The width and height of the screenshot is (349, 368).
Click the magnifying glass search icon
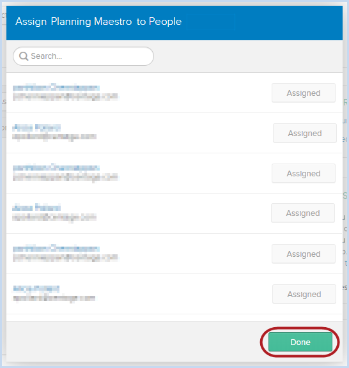coord(24,56)
